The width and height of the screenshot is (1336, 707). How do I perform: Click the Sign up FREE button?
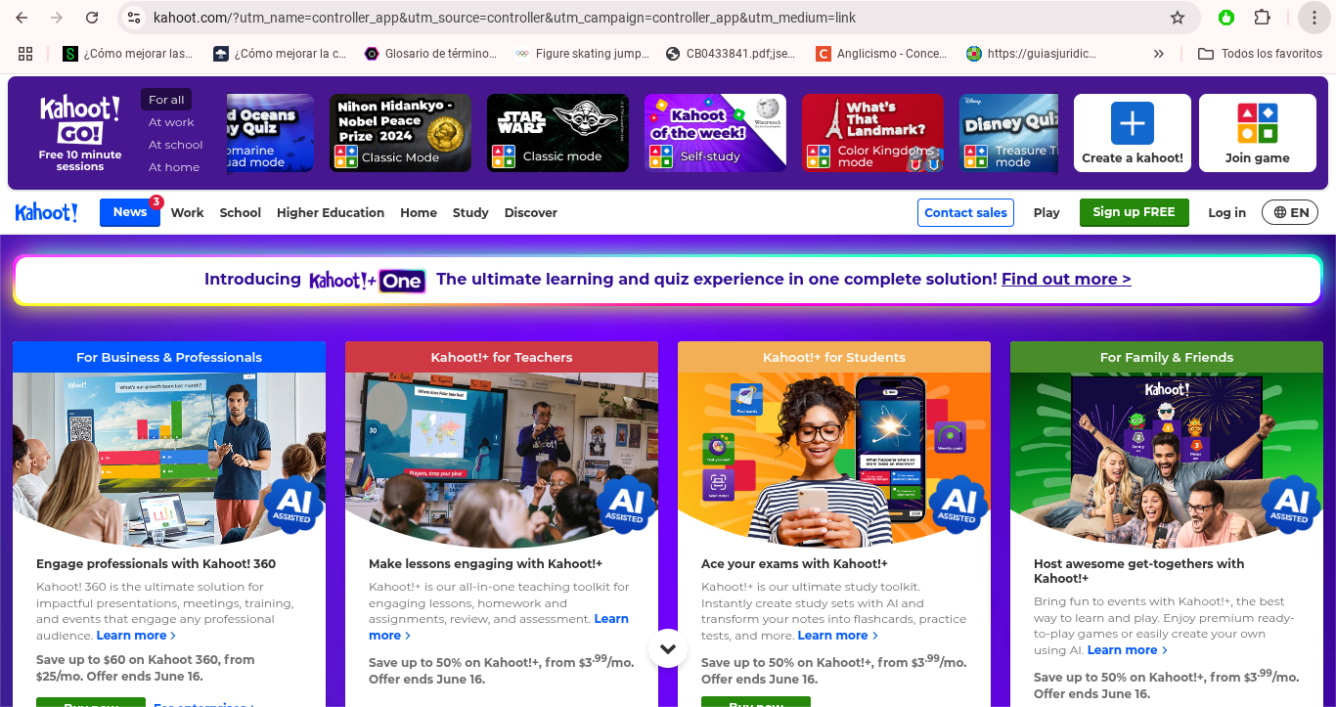pyautogui.click(x=1134, y=212)
